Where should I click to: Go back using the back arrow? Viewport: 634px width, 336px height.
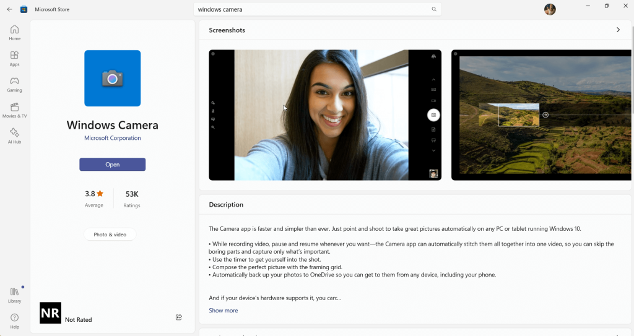pos(9,9)
